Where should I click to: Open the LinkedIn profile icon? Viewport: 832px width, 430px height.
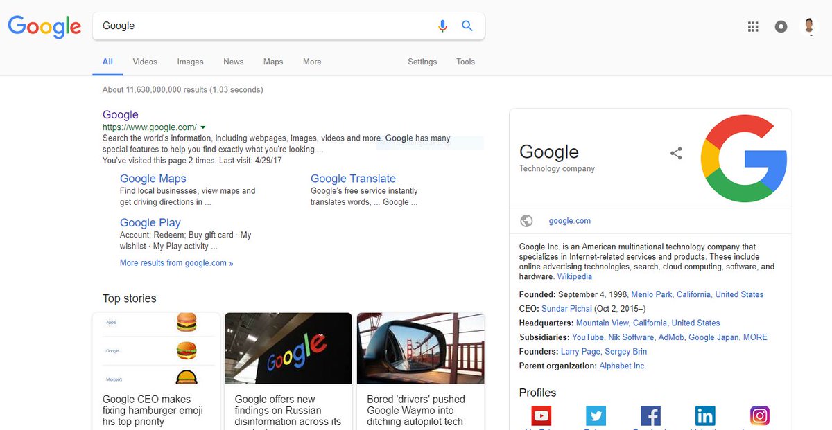(705, 415)
